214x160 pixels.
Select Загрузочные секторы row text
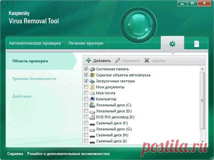click(x=115, y=81)
